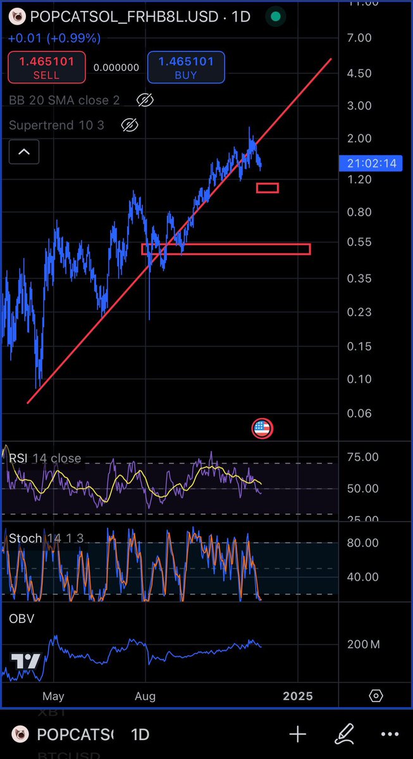
Task: Click the spread value 0.000000
Action: click(x=116, y=67)
